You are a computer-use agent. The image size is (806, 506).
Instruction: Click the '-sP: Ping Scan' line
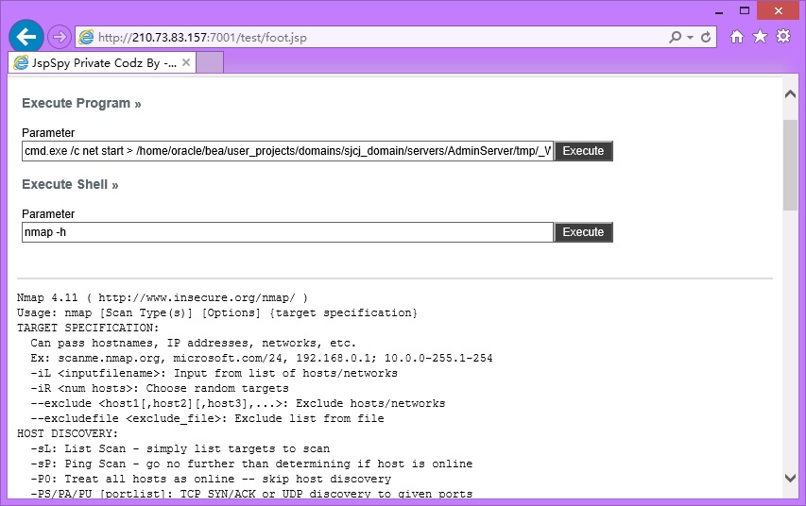pos(251,464)
